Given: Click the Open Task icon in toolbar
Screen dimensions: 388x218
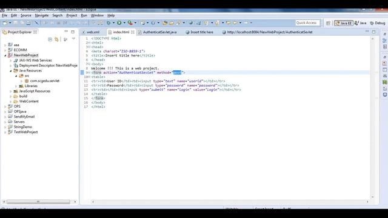Looking at the screenshot, I should click(171, 23).
